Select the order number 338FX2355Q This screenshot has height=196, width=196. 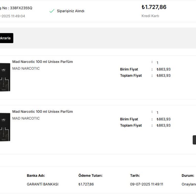[21, 8]
